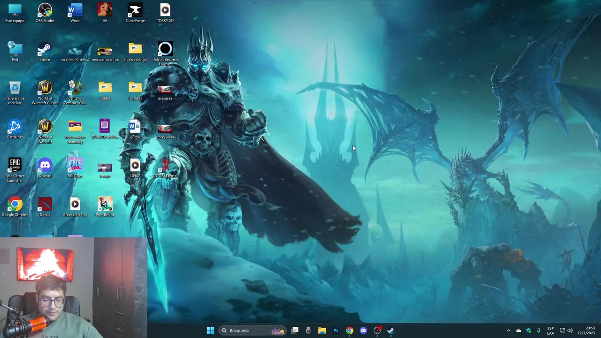Image resolution: width=601 pixels, height=338 pixels.
Task: Select the Epic Games Launcher shortcut
Action: 15,170
